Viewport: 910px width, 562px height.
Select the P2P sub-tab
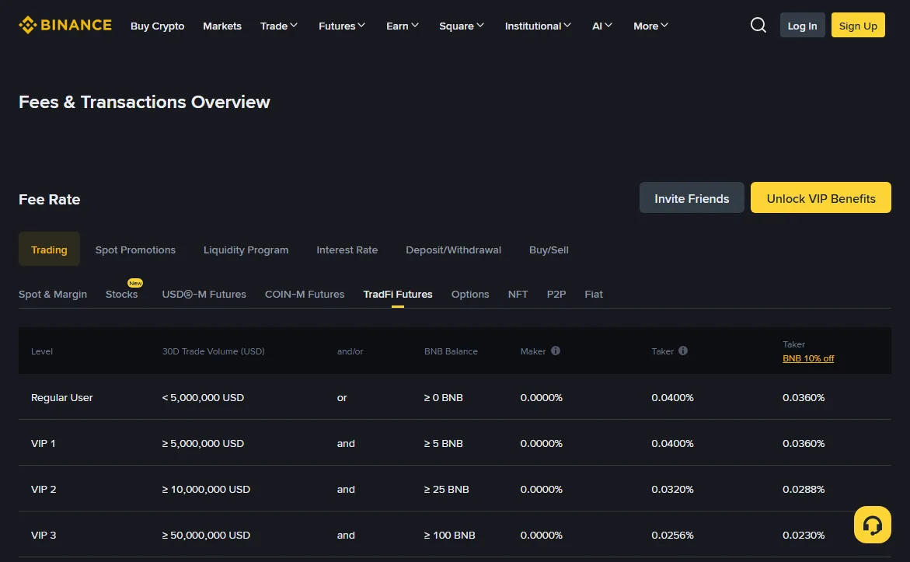pyautogui.click(x=556, y=294)
